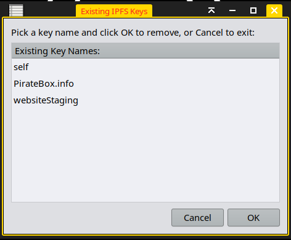Screen dimensions: 291x240
Task: Click empty area below websiteStaging in list
Action: point(145,155)
